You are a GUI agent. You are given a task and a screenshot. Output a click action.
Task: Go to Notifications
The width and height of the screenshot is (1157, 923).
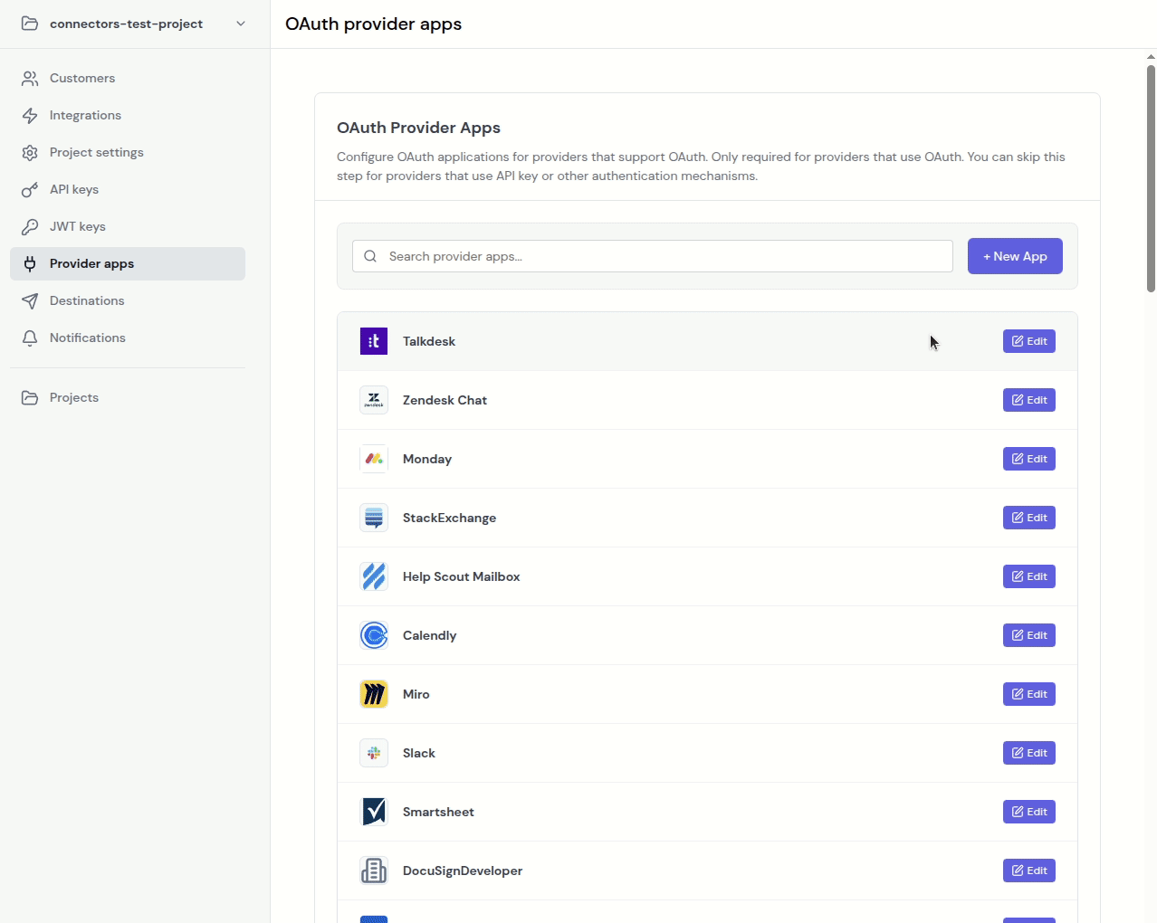(x=128, y=338)
